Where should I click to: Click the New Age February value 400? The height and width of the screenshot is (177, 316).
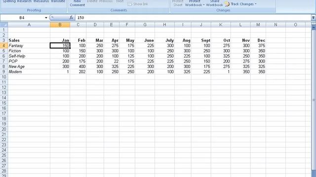click(78, 66)
